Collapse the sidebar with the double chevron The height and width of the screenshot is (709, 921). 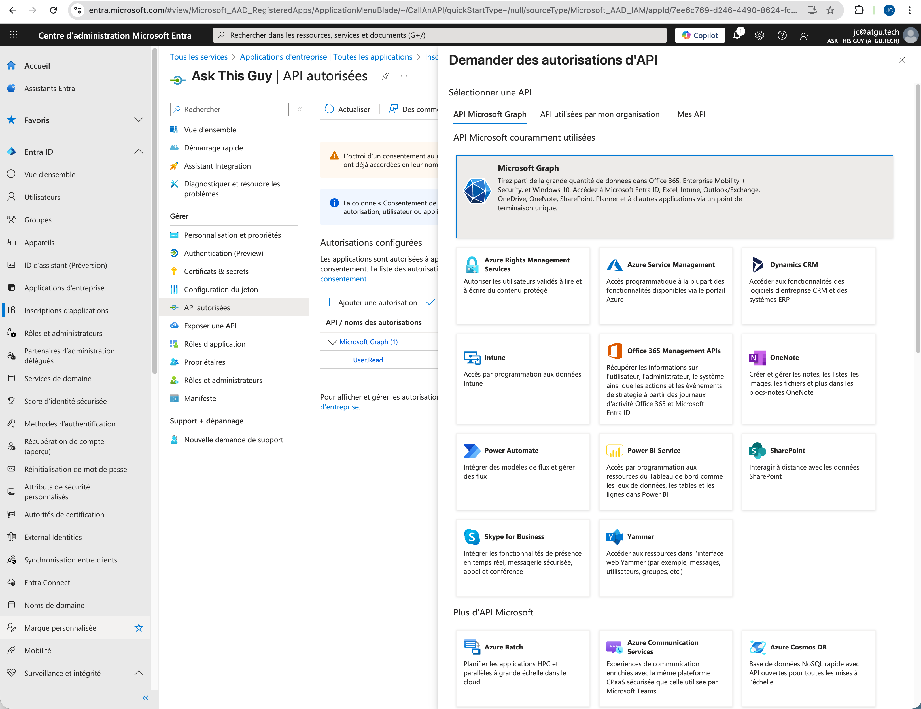click(145, 697)
